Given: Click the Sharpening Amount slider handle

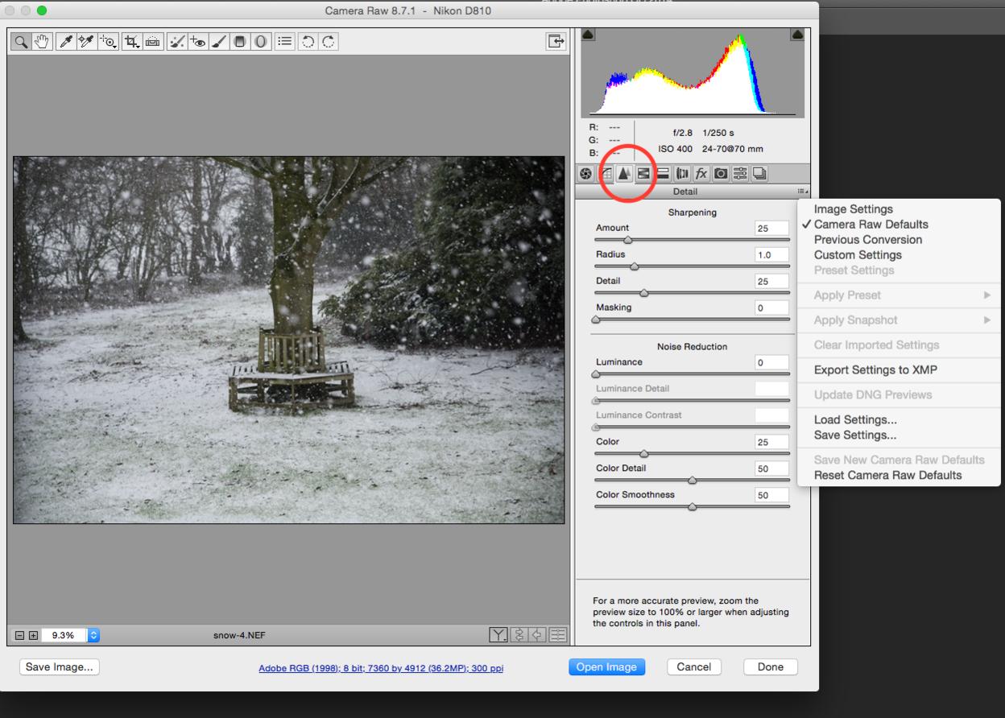Looking at the screenshot, I should click(627, 240).
